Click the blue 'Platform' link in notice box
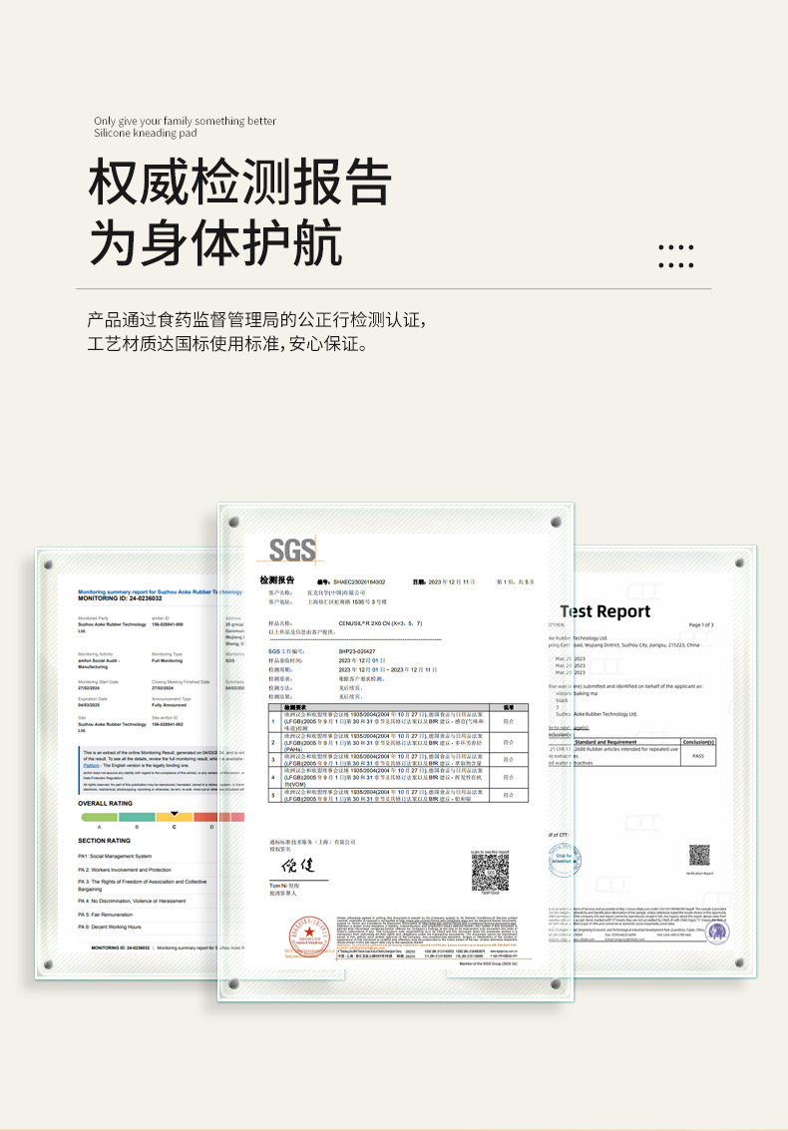Screen dimensions: 788x1131 pos(91,765)
